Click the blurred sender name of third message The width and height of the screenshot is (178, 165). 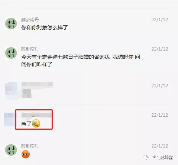(37, 84)
